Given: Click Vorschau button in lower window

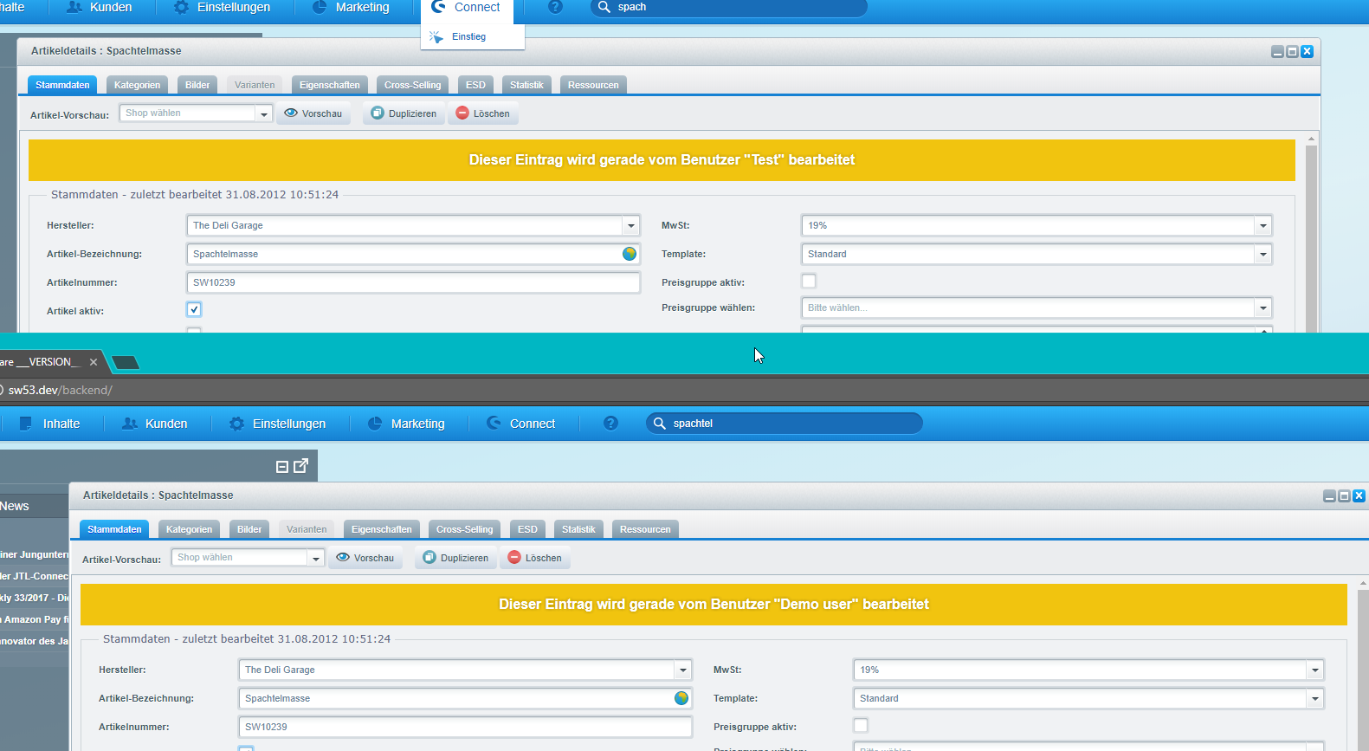Looking at the screenshot, I should (365, 558).
